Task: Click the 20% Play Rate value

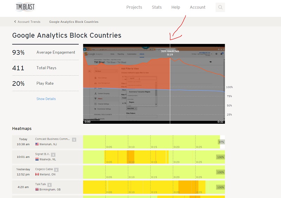Action: click(x=18, y=83)
